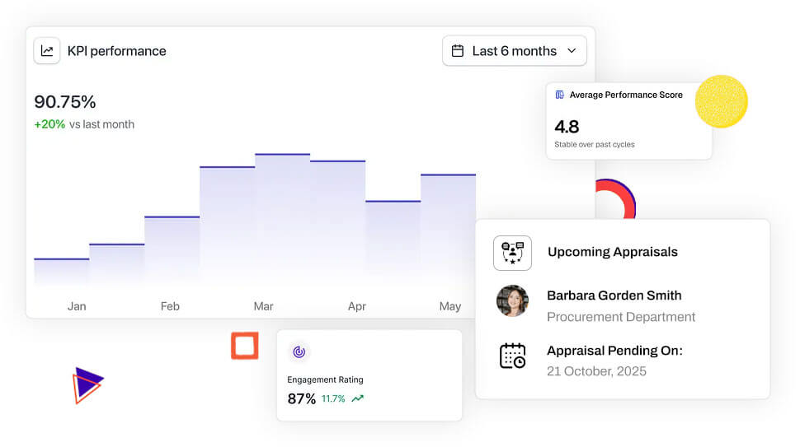
Task: Select the Mar label on chart axis
Action: click(x=263, y=306)
